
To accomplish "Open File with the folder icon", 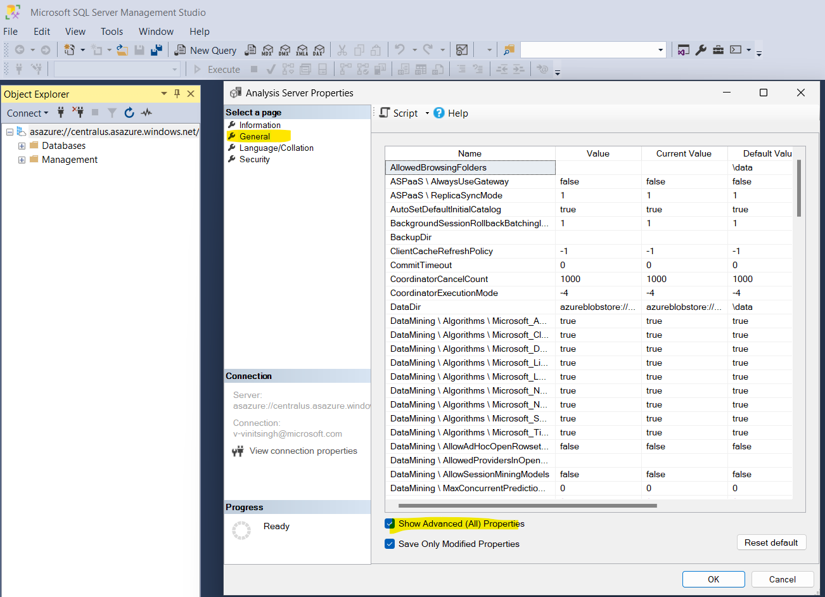I will click(x=122, y=50).
